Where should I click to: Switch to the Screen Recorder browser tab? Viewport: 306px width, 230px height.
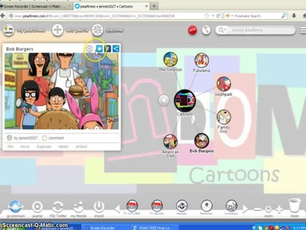36,6
